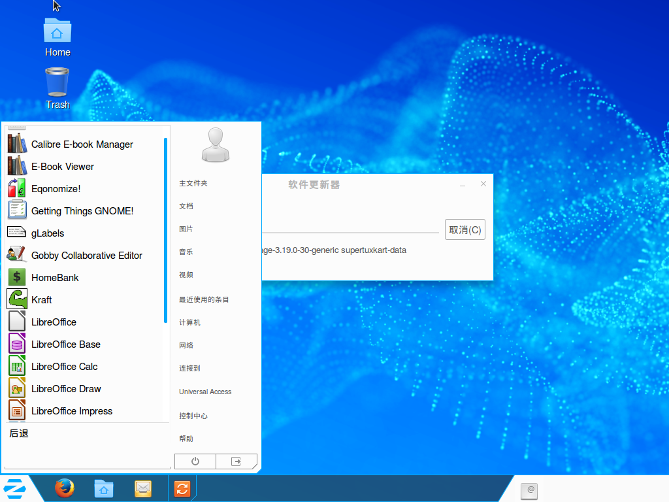The height and width of the screenshot is (502, 669).
Task: Click the log out button in the menu
Action: click(236, 461)
